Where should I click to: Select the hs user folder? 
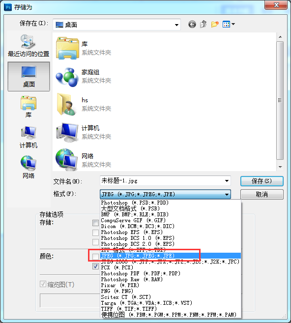tap(84, 104)
